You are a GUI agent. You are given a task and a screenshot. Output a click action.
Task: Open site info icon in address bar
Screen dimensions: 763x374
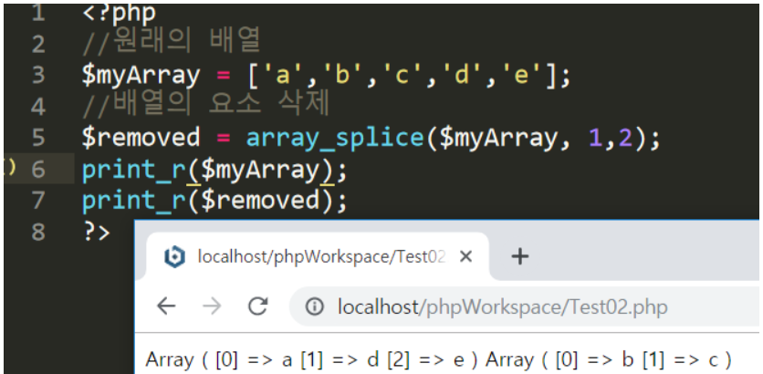point(315,306)
